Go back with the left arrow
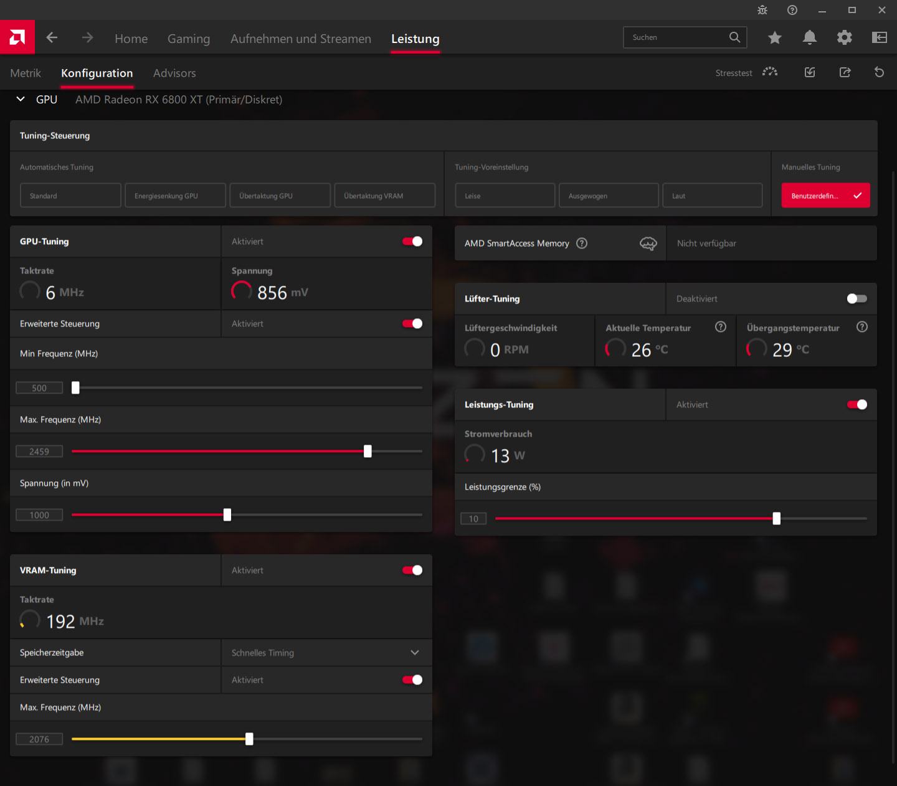 pyautogui.click(x=52, y=37)
